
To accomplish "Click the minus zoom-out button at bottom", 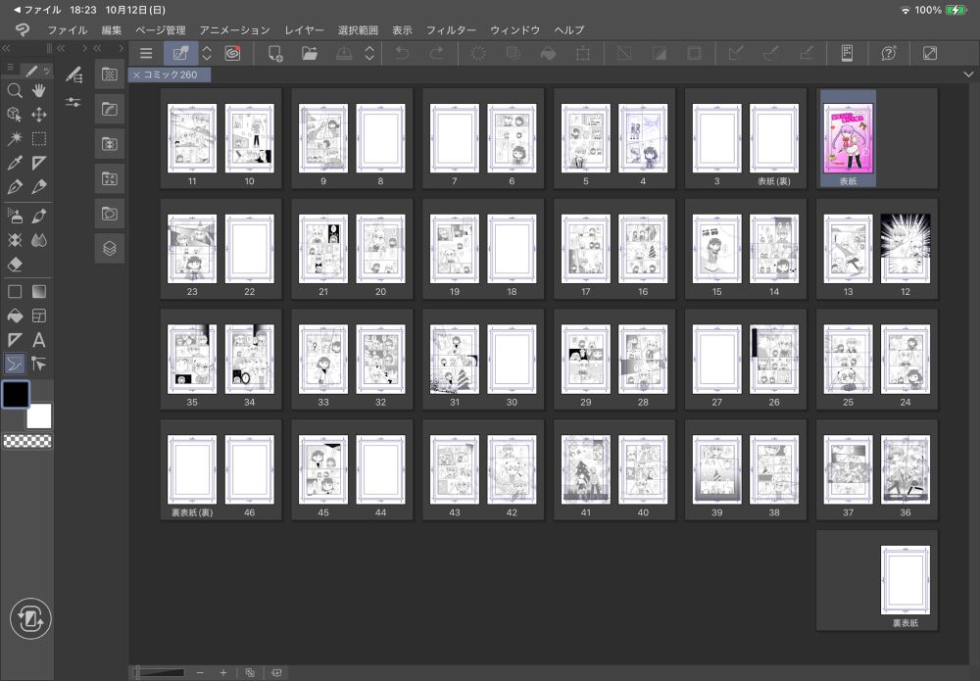I will coord(200,672).
